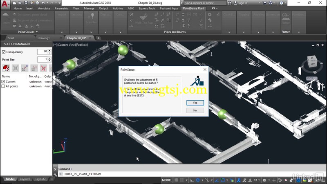Decrease Point Size with down spinner
The width and height of the screenshot is (327, 184).
[x=49, y=61]
